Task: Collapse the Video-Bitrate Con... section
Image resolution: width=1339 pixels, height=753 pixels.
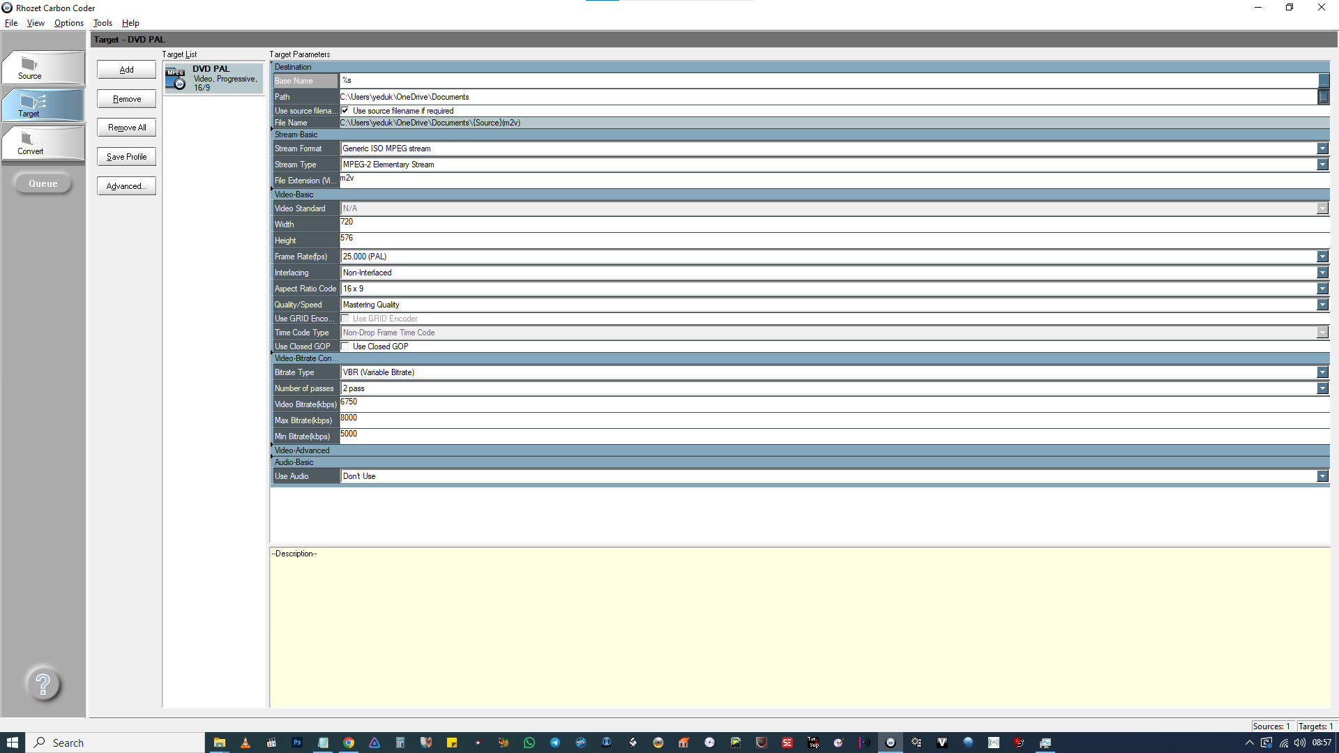Action: 800,358
